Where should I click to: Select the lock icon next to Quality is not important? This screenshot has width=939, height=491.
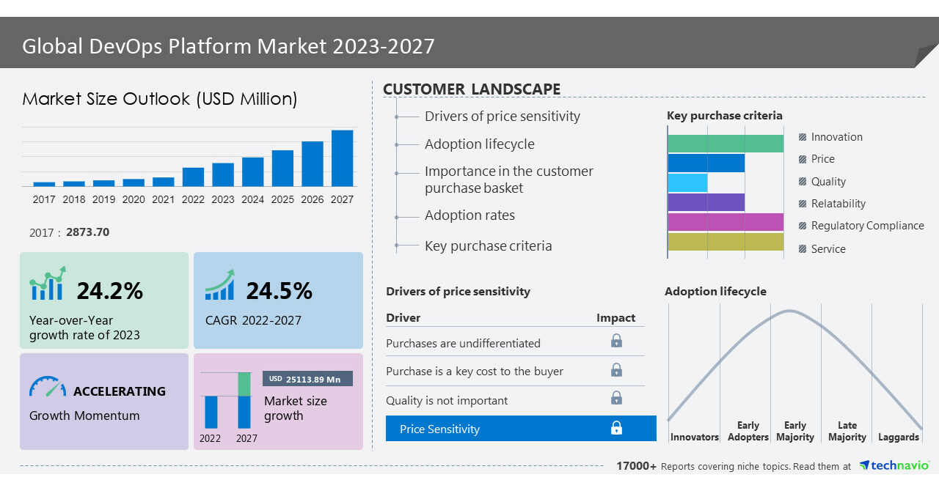click(616, 398)
